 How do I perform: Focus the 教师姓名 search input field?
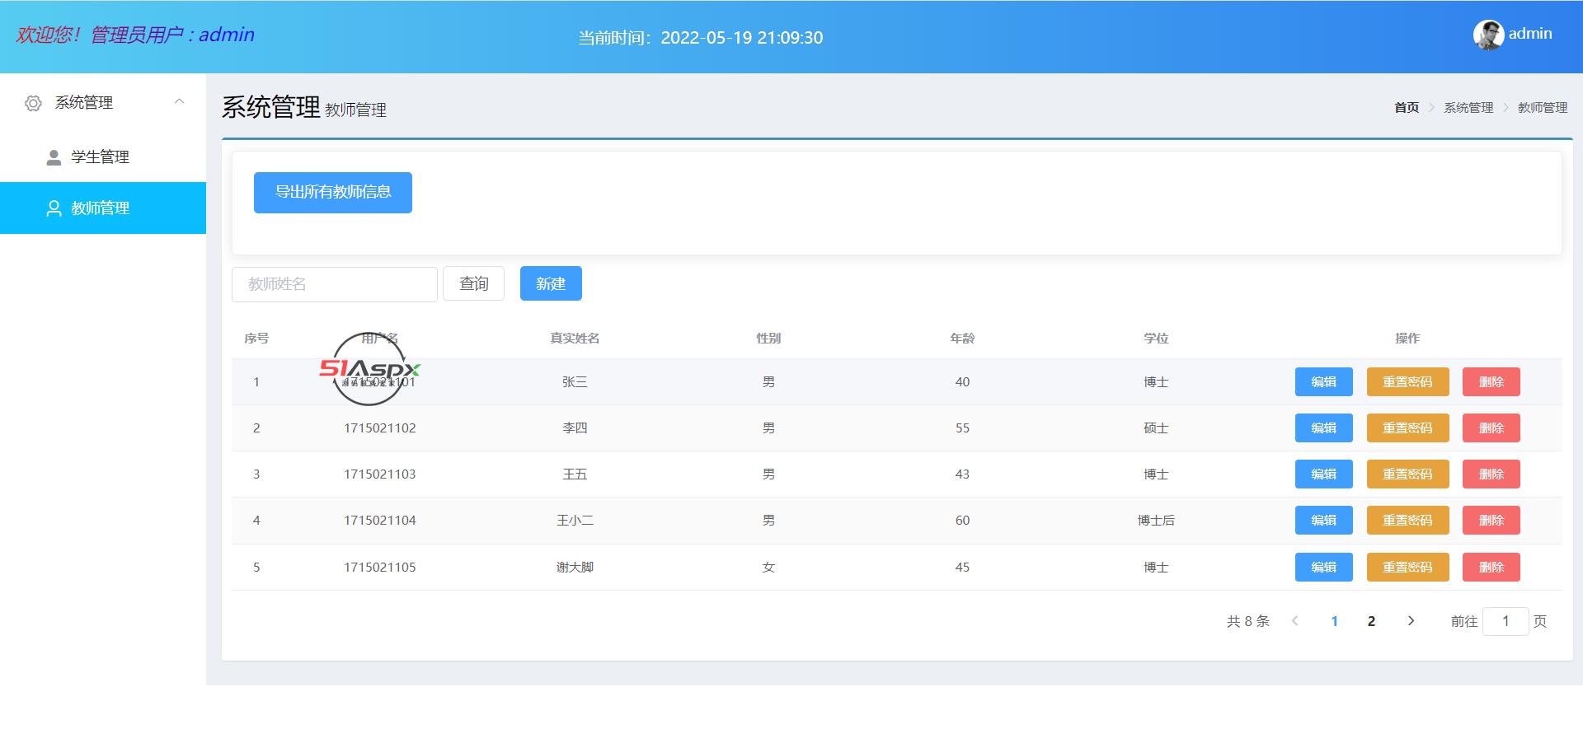click(334, 284)
